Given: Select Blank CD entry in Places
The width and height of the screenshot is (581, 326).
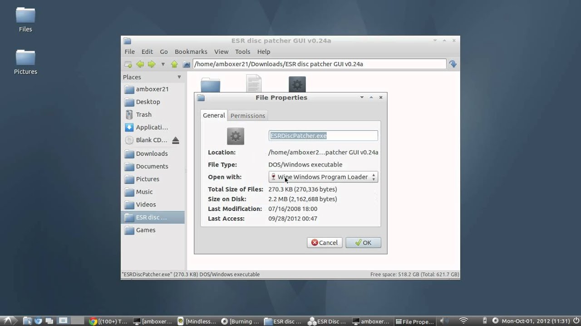Looking at the screenshot, I should (x=146, y=140).
